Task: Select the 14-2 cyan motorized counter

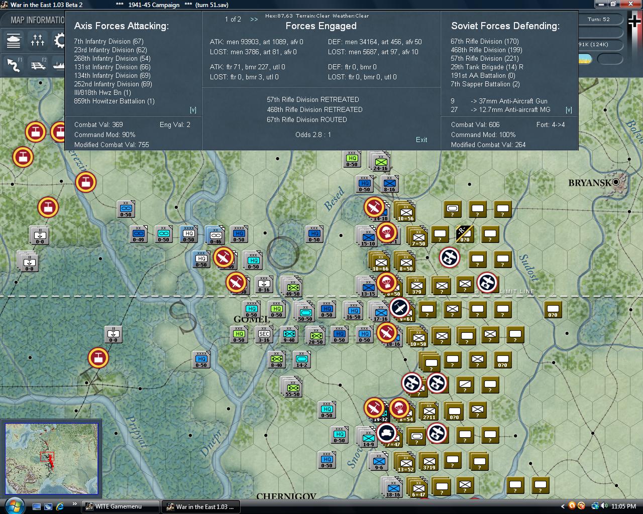Action: tap(301, 359)
